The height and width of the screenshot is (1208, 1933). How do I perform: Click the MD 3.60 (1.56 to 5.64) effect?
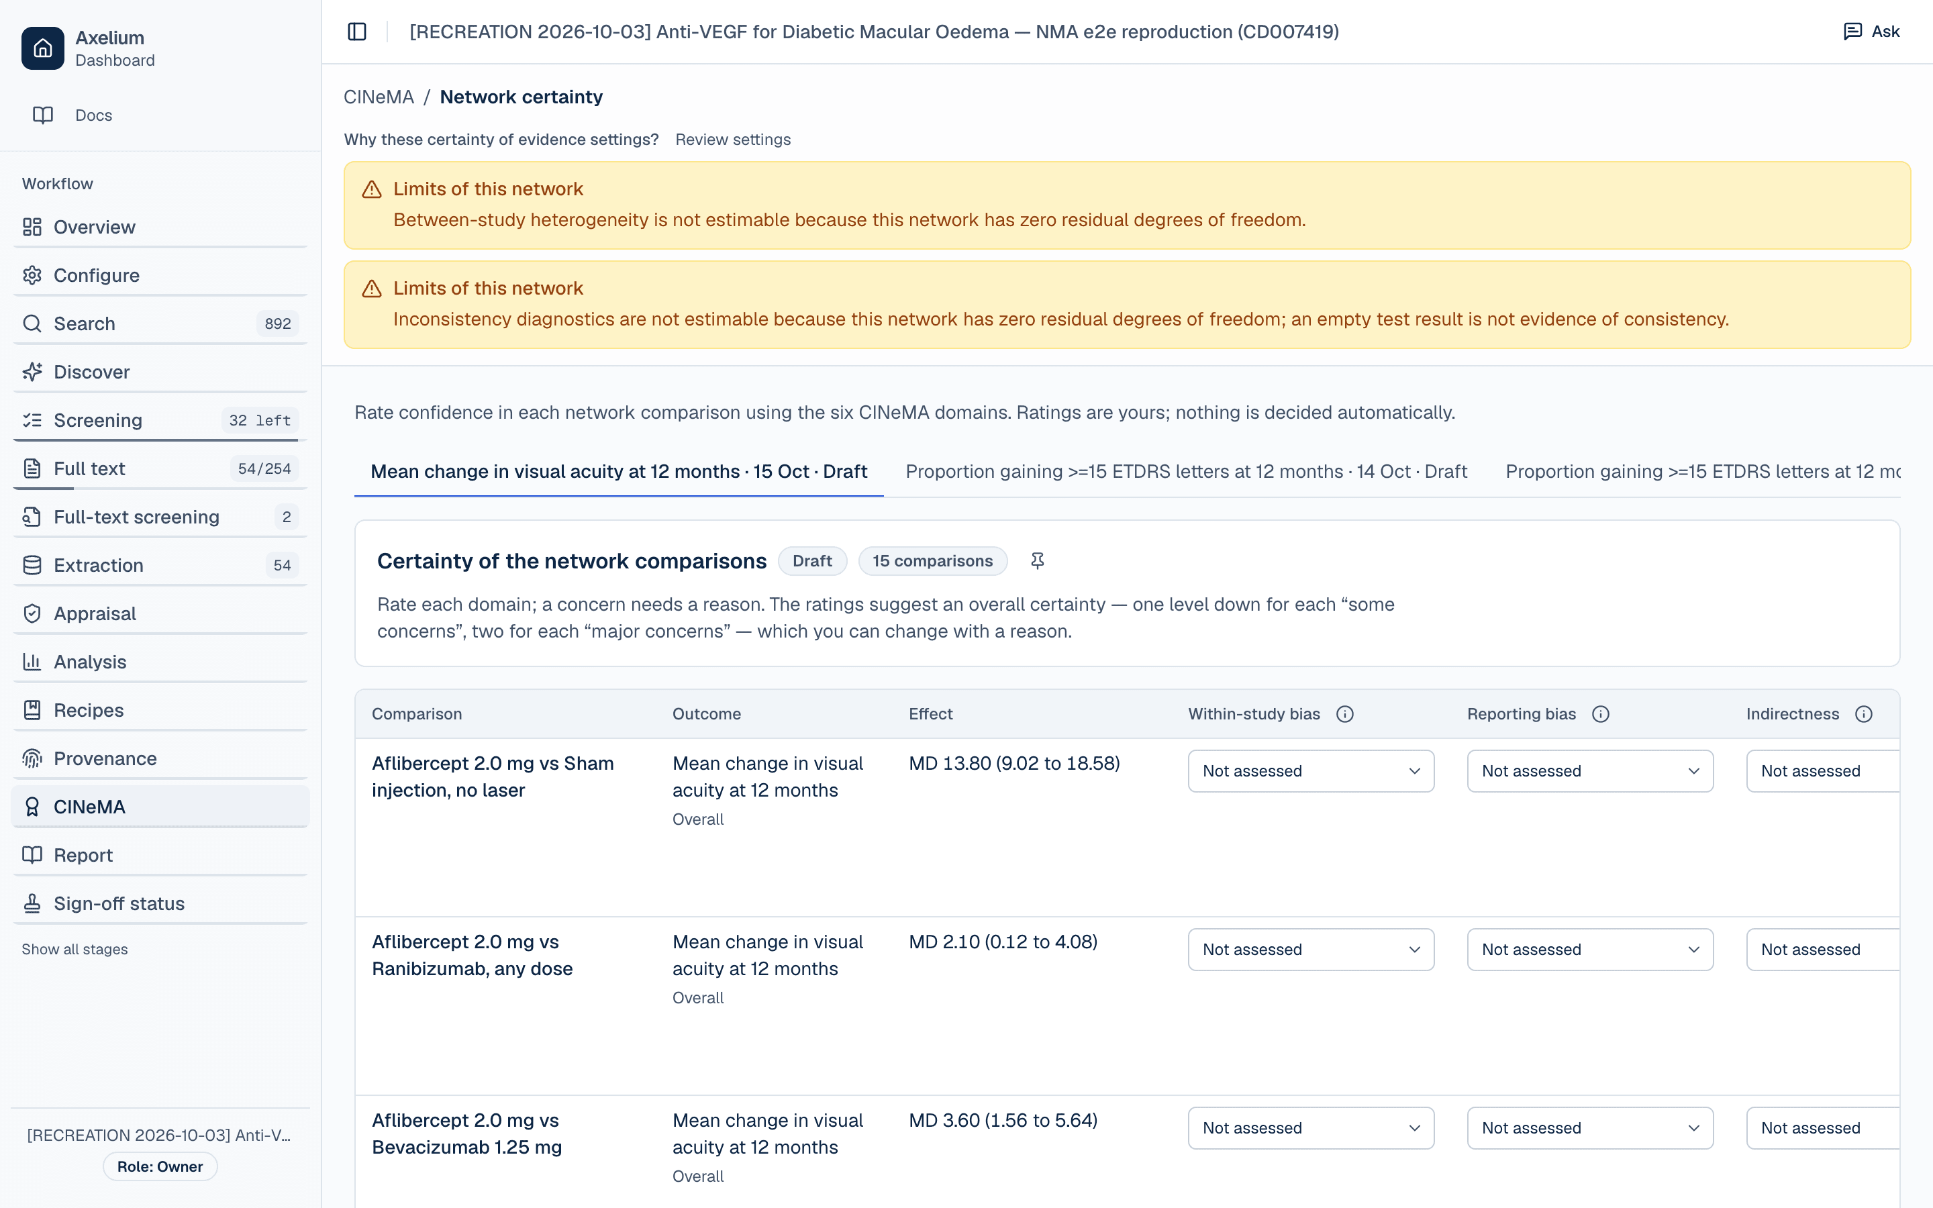click(x=1003, y=1121)
